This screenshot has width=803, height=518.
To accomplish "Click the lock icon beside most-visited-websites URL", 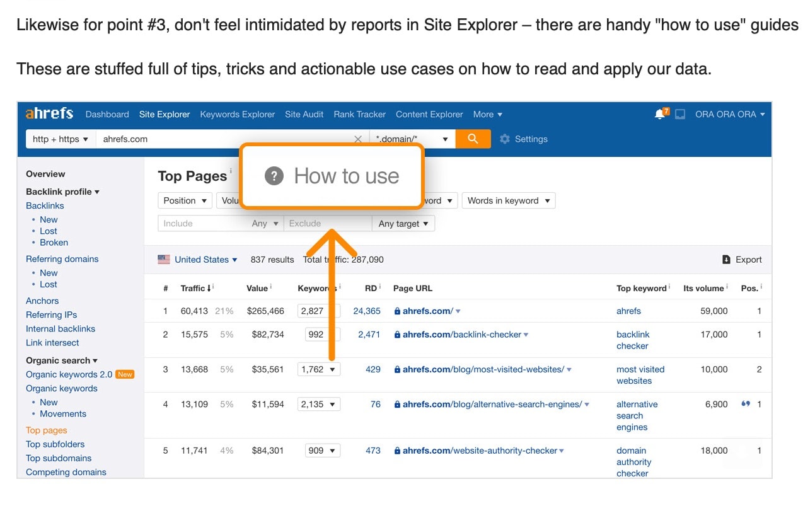I will [397, 370].
